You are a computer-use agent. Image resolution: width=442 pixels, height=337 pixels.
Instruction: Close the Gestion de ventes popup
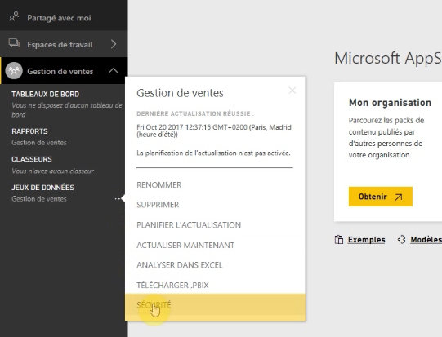point(292,91)
